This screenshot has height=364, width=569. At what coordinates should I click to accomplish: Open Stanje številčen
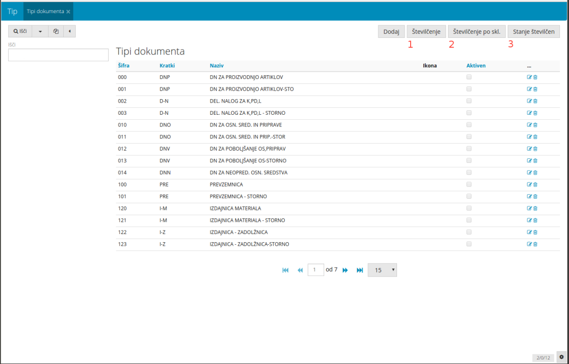pos(534,31)
